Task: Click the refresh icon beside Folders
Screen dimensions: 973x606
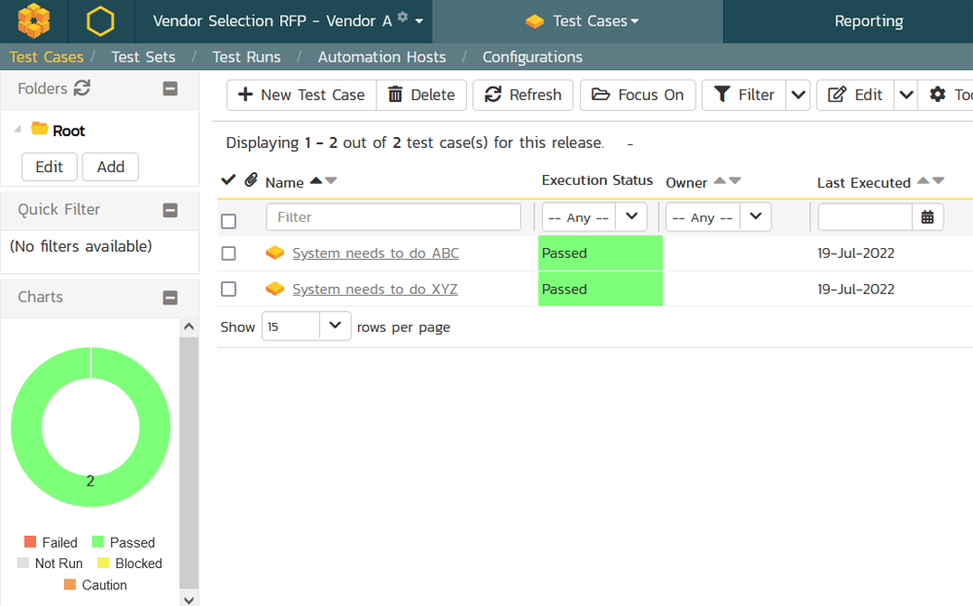Action: [83, 89]
